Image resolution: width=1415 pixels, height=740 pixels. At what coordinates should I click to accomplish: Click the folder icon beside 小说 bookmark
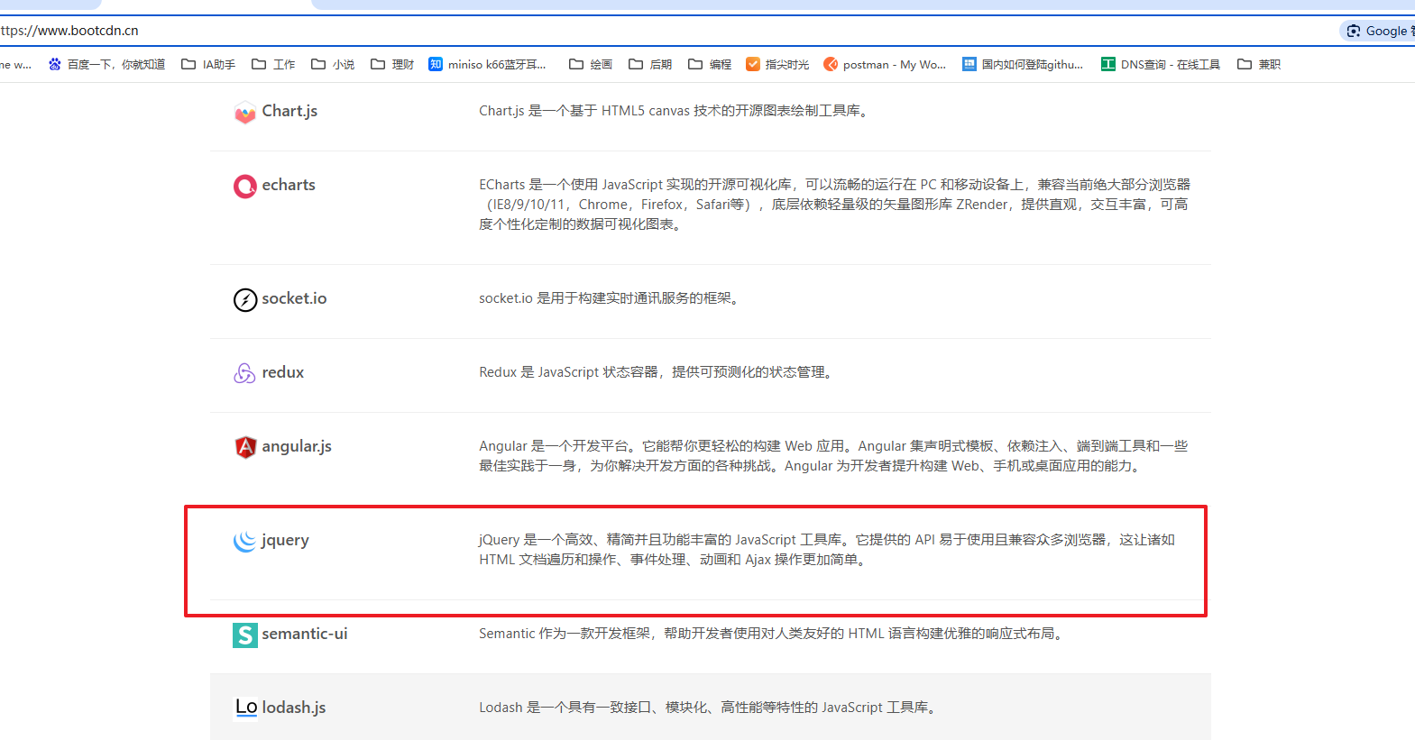pyautogui.click(x=318, y=64)
